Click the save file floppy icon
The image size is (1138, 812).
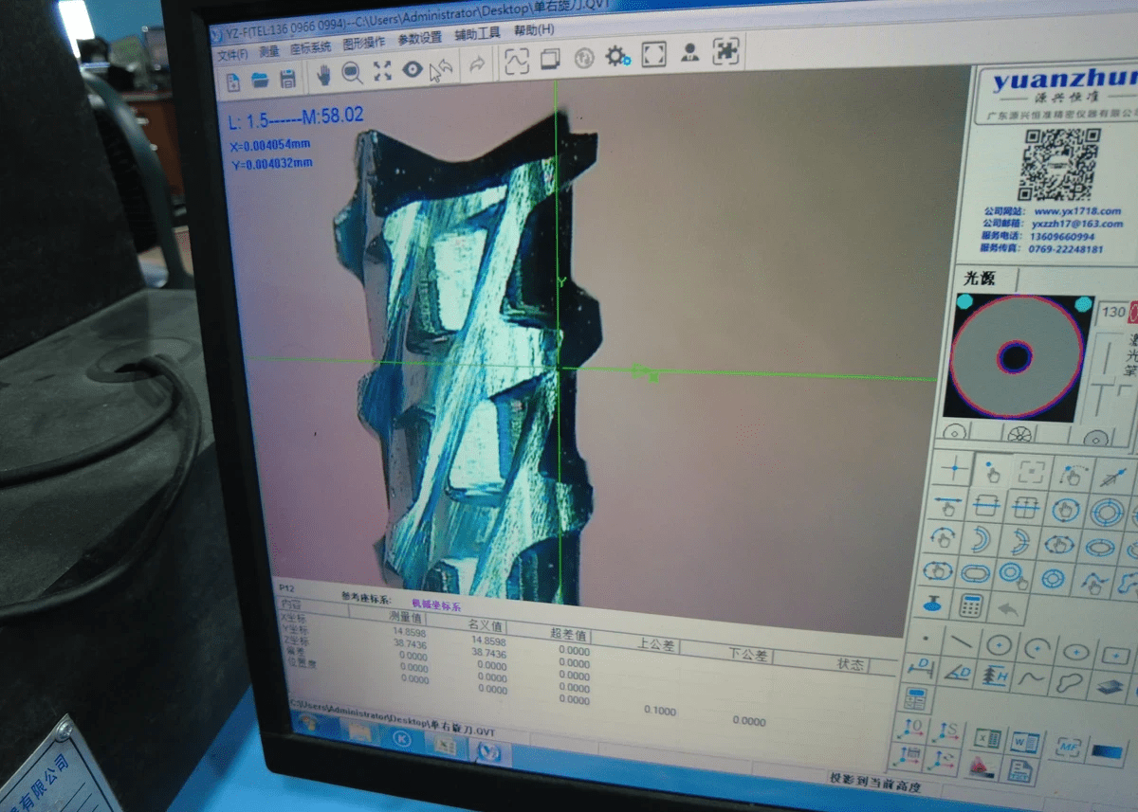click(287, 80)
